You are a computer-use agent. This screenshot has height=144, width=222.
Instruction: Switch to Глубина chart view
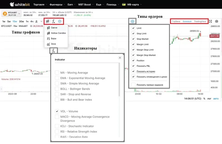pyautogui.click(x=176, y=21)
